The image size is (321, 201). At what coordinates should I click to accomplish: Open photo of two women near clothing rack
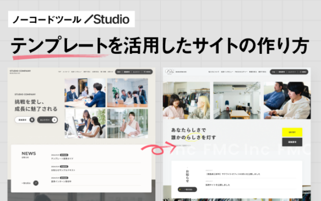point(186,100)
